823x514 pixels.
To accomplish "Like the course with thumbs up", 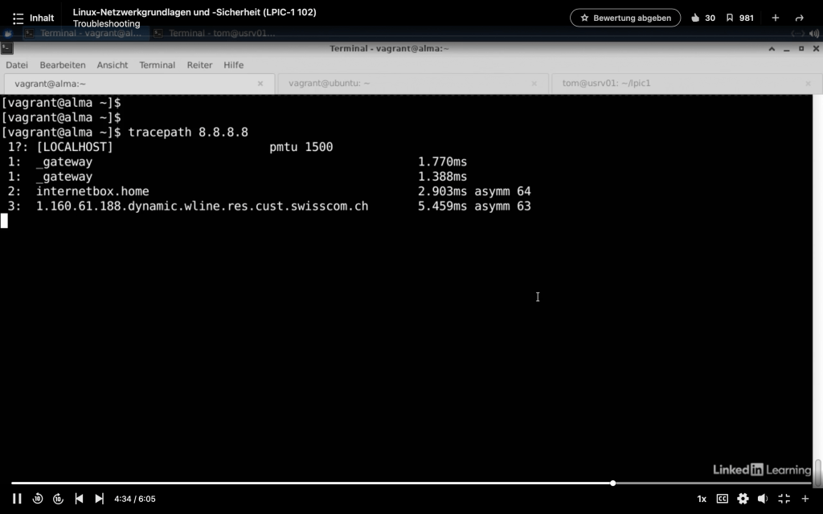I will (x=695, y=18).
